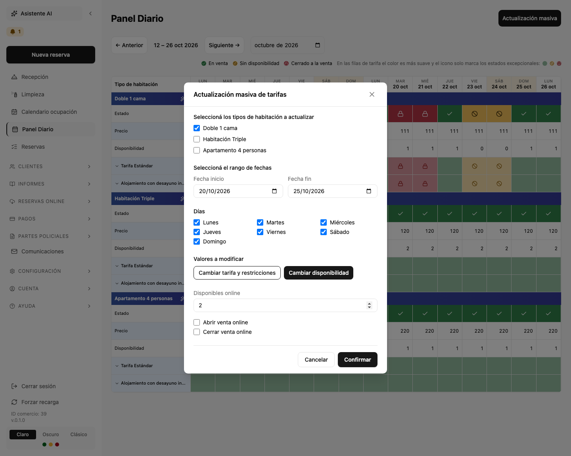Click the Cerrar sesión logout icon
Image resolution: width=571 pixels, height=456 pixels.
14,386
